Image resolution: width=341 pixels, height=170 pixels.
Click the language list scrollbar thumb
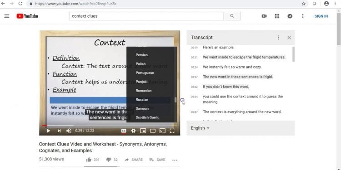(x=176, y=100)
